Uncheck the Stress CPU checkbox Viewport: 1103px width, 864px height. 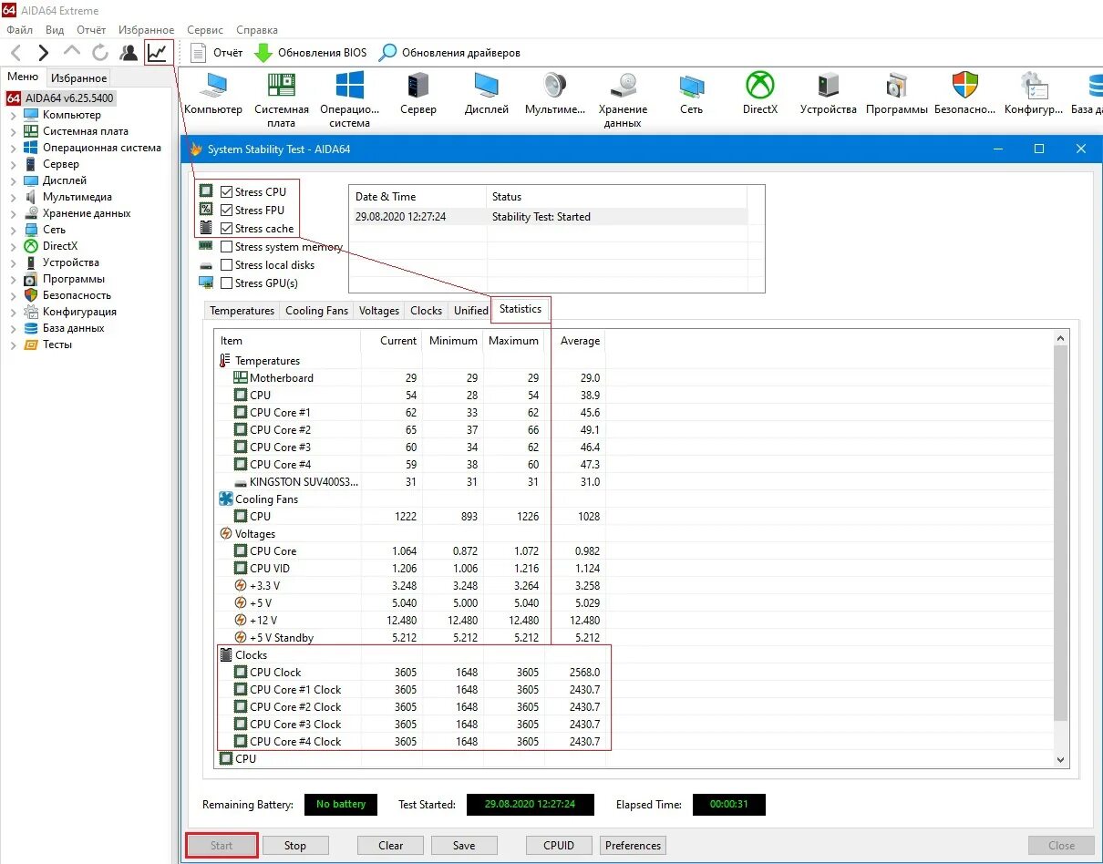(x=227, y=192)
